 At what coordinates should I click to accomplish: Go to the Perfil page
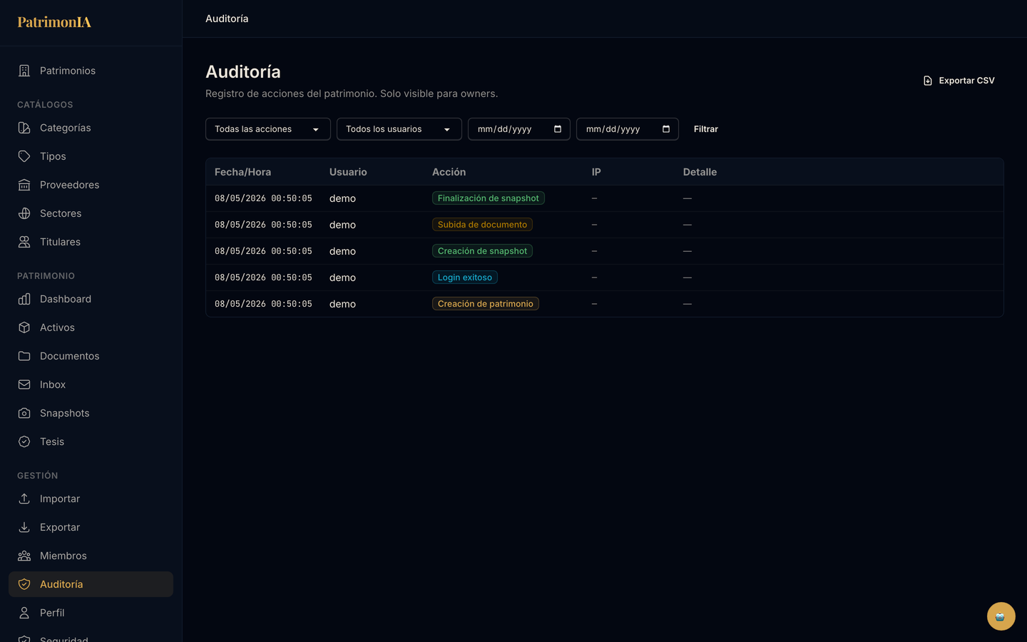91,613
